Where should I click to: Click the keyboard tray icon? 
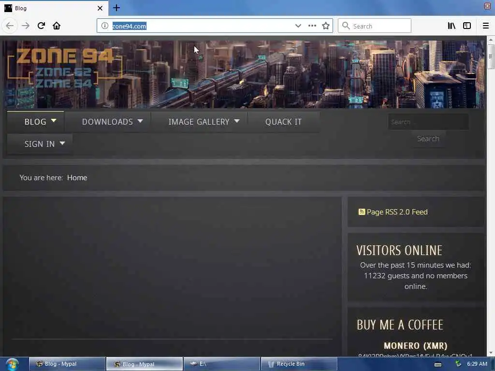[x=438, y=364]
